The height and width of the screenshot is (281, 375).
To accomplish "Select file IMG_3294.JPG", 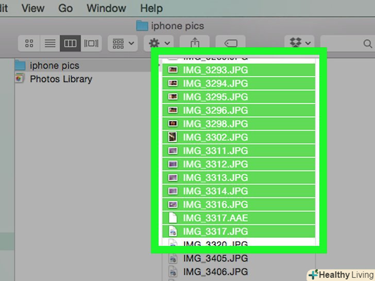I will [238, 83].
